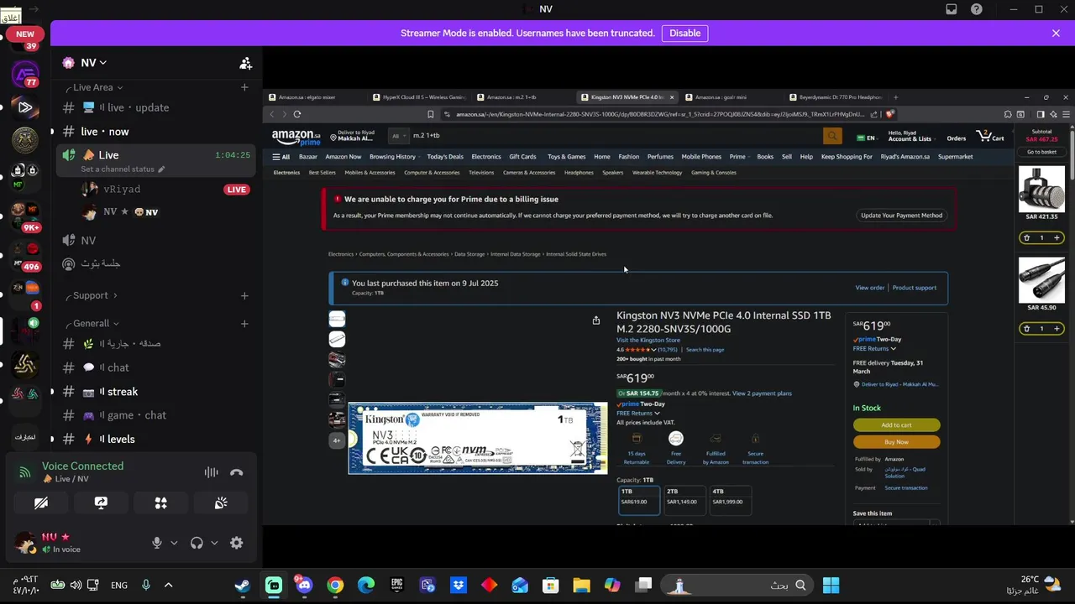Open the live · now channel

coord(156,132)
